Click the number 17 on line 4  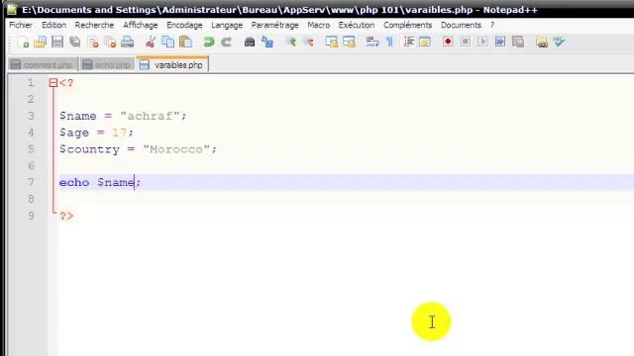click(119, 133)
